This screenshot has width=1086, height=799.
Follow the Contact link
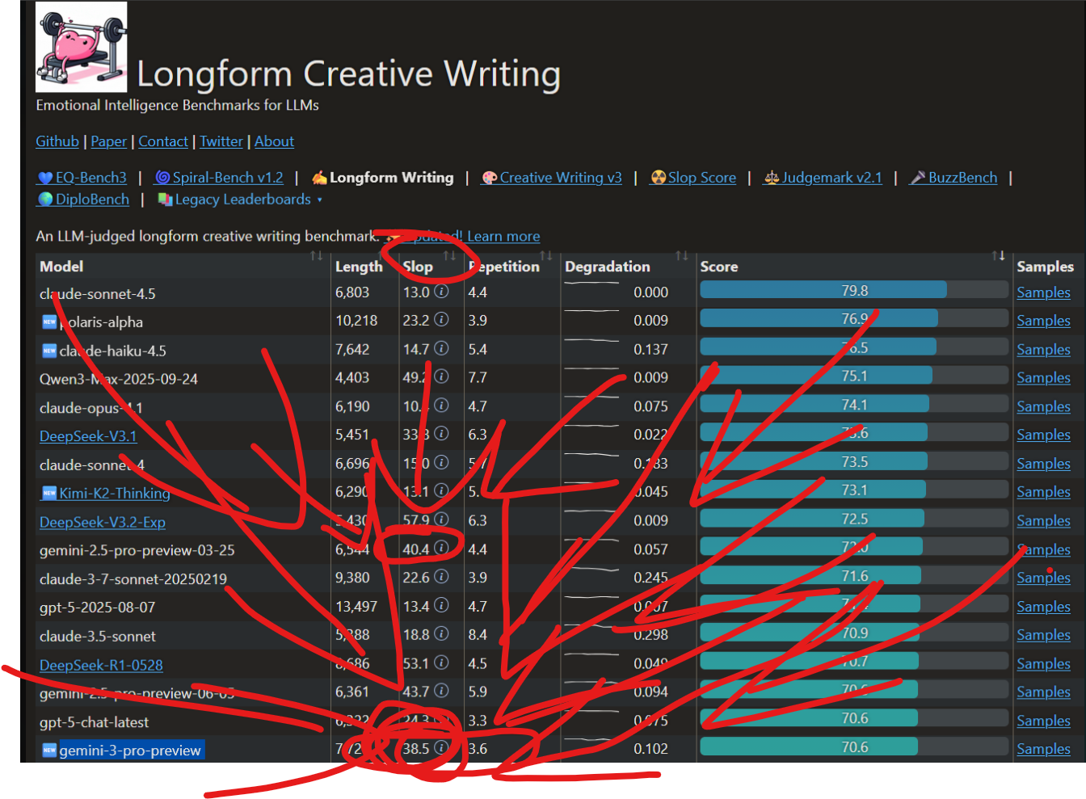click(x=163, y=141)
